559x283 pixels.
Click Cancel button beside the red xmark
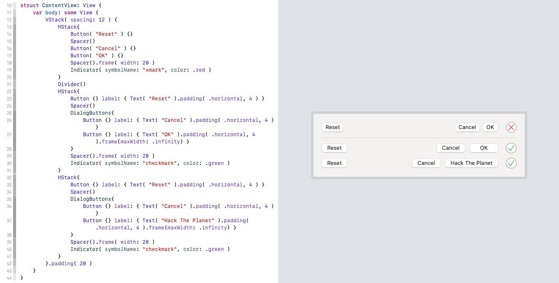pos(467,127)
